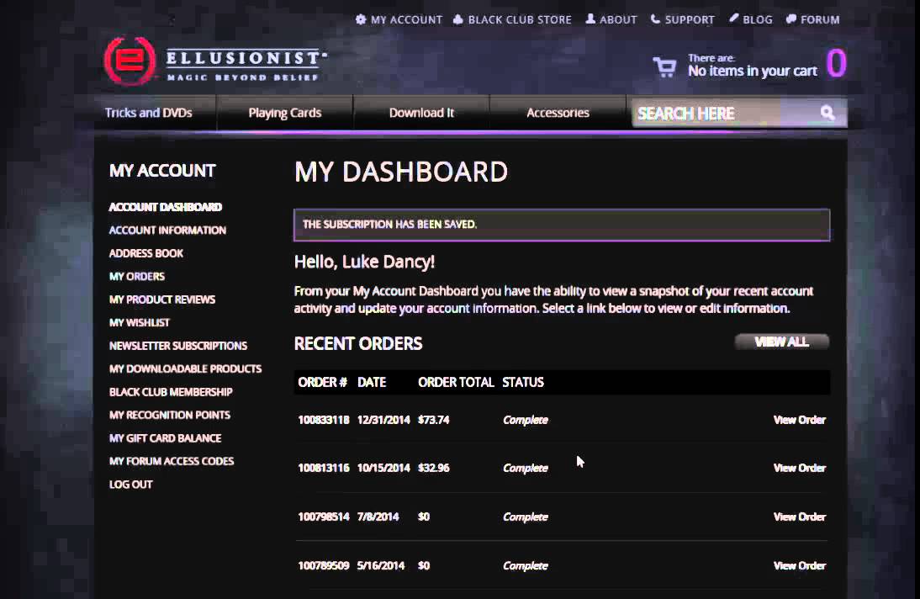Image resolution: width=920 pixels, height=599 pixels.
Task: Click the icon beside Black Club Store
Action: click(458, 19)
